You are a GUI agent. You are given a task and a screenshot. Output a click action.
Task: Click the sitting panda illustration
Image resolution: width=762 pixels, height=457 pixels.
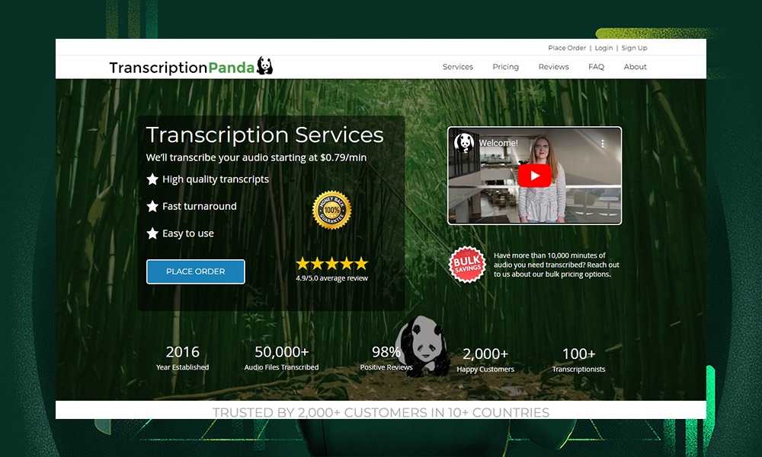tap(421, 344)
